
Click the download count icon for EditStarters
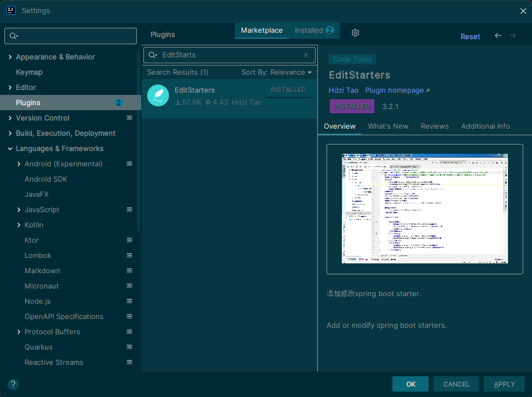click(178, 102)
